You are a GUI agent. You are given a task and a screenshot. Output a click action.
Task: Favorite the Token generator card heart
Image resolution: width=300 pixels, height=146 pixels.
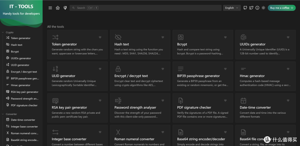click(100, 37)
